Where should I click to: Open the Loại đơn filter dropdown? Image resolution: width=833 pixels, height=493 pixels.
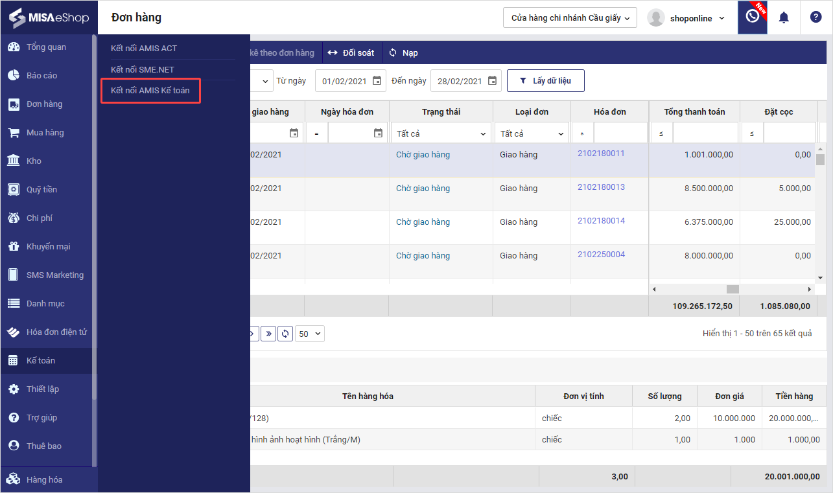click(532, 133)
